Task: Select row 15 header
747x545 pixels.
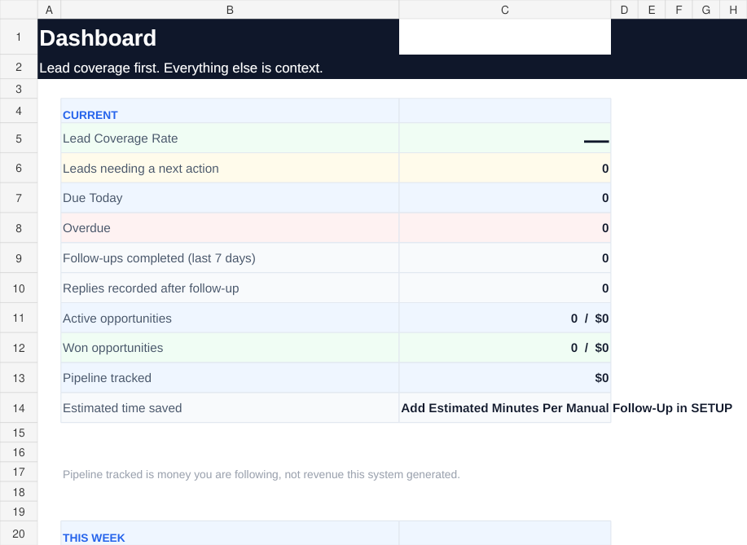Action: [x=19, y=433]
